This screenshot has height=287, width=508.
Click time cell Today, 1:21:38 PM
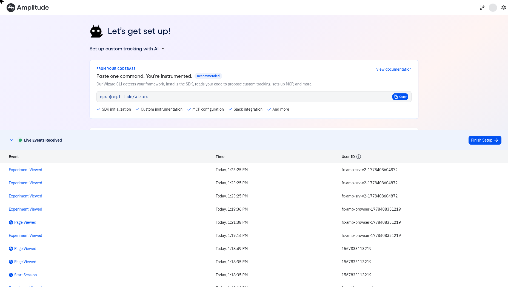(x=232, y=222)
